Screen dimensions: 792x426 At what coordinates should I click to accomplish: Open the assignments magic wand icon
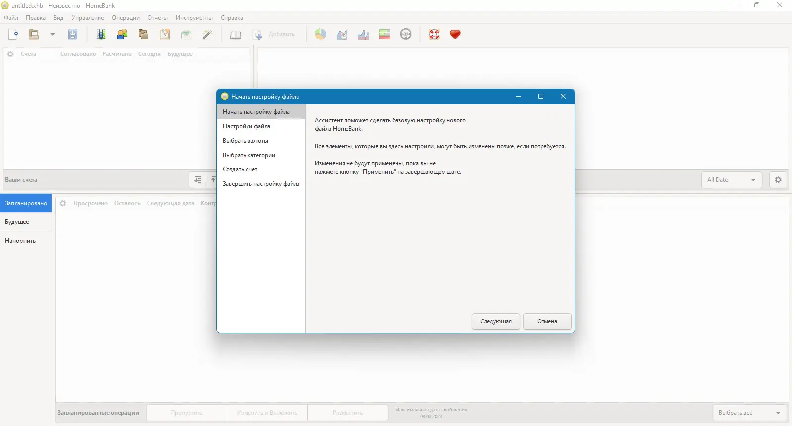click(x=207, y=34)
